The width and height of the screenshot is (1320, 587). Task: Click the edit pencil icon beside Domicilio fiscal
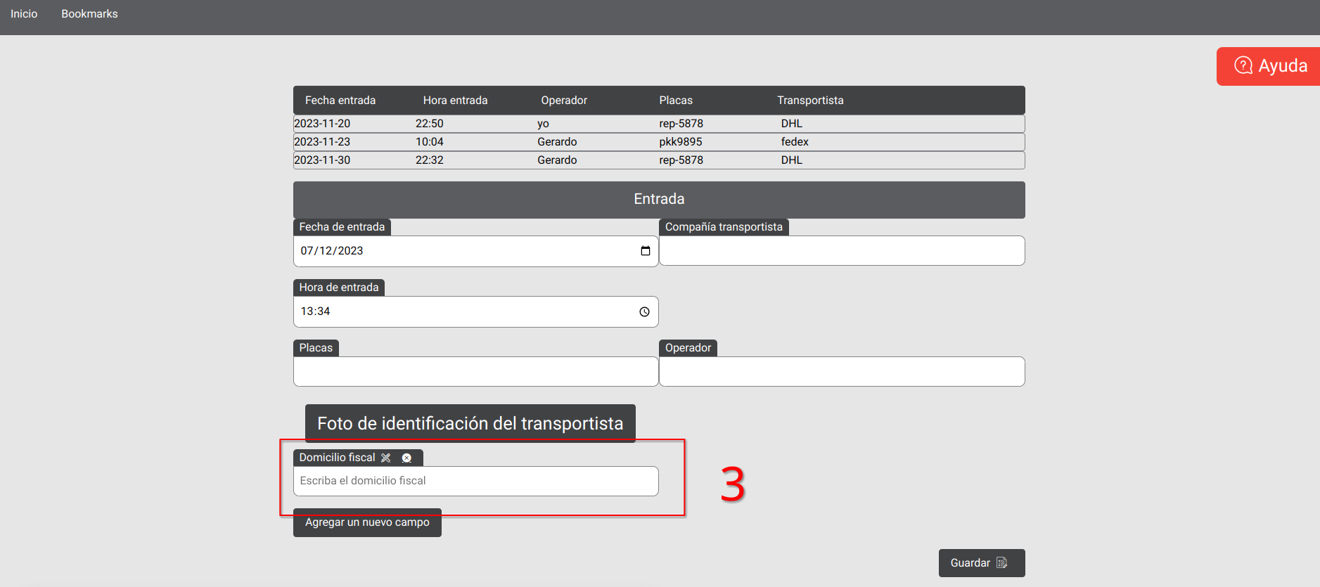click(x=386, y=458)
